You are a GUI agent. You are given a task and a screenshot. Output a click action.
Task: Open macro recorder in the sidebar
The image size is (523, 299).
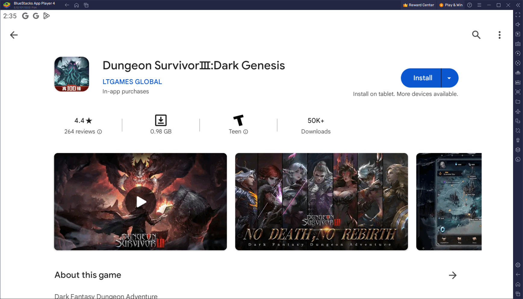(518, 53)
